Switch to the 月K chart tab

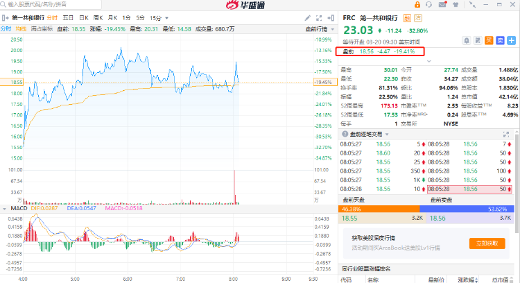[x=112, y=18]
